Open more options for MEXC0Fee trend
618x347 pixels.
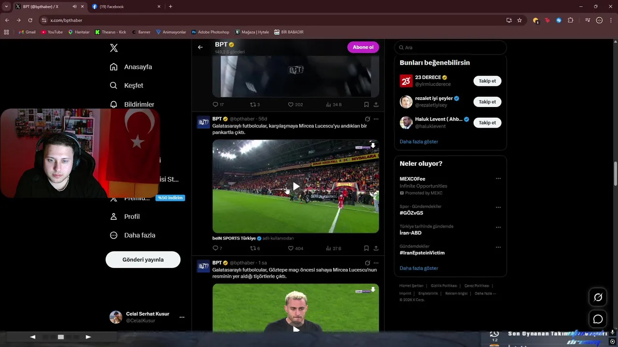(498, 178)
